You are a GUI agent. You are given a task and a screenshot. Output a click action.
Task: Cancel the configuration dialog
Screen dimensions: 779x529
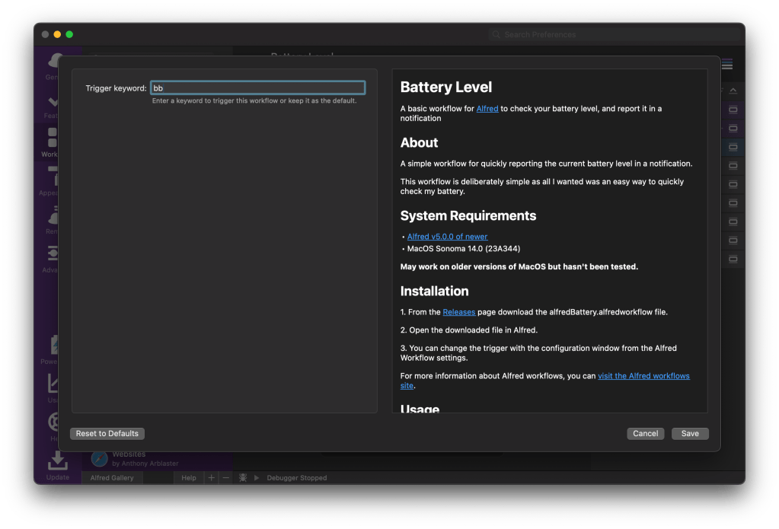[x=645, y=434]
